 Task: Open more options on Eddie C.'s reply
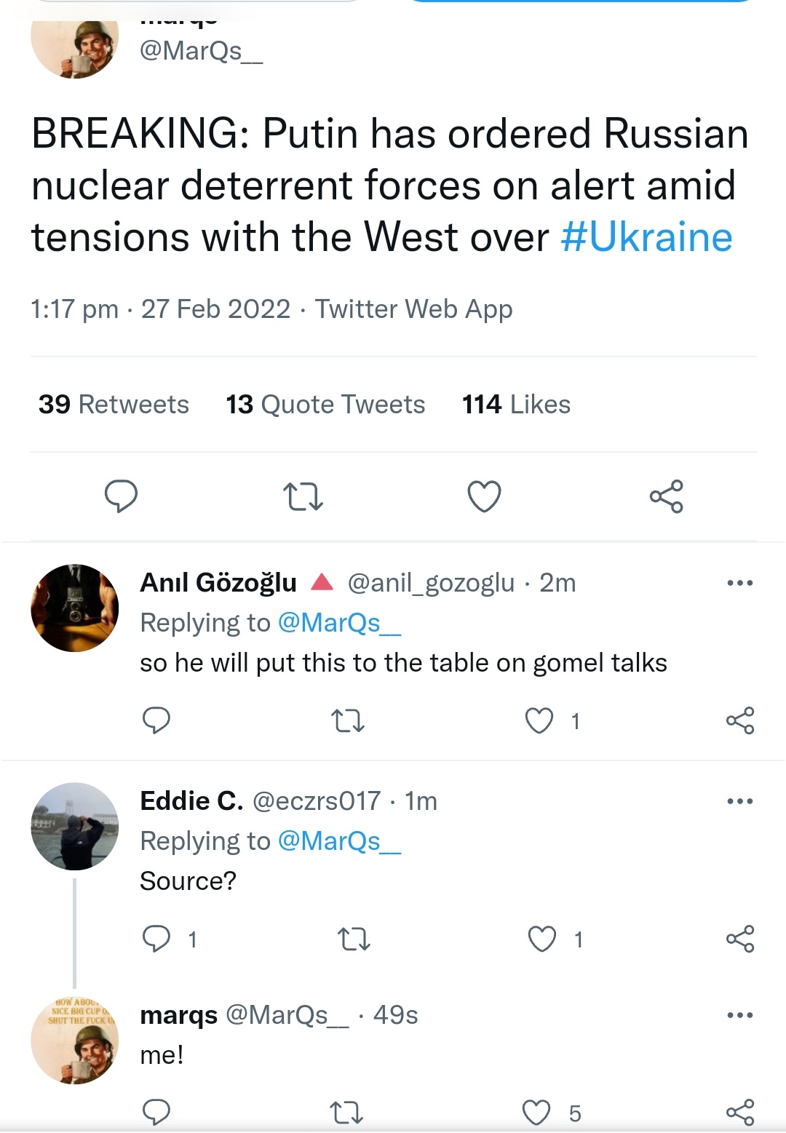coord(739,801)
